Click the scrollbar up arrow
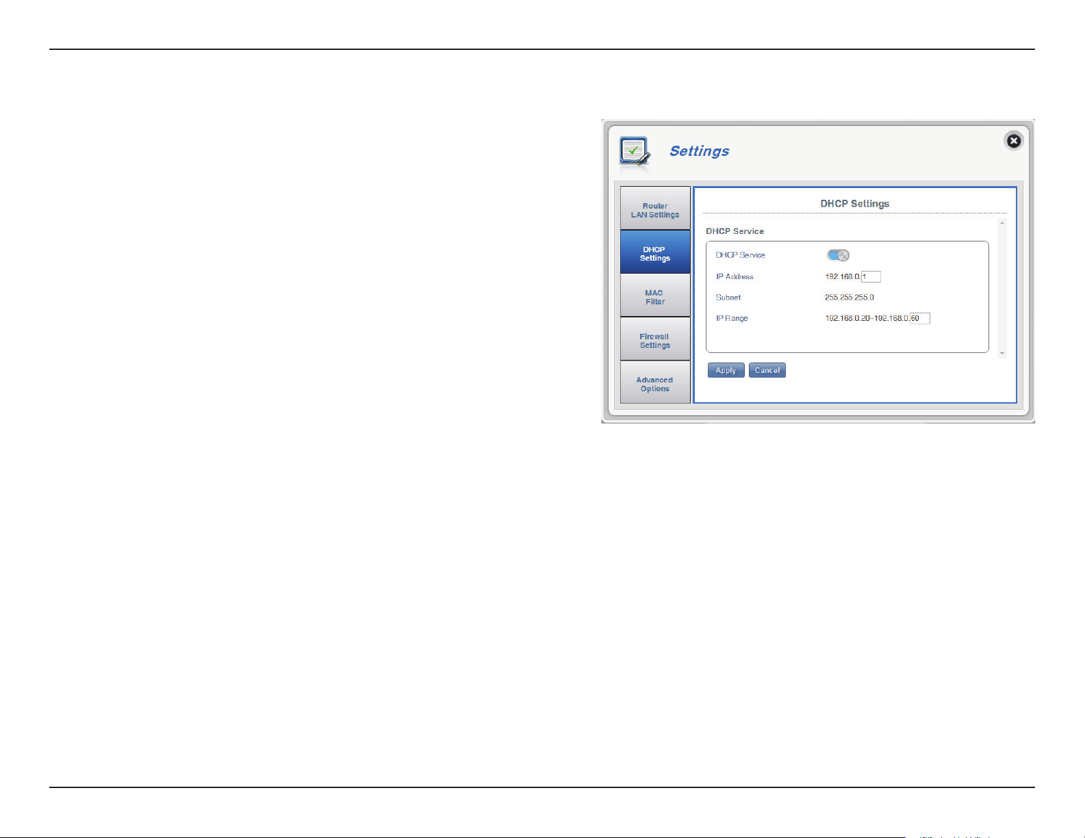The height and width of the screenshot is (838, 1085). tap(1002, 224)
